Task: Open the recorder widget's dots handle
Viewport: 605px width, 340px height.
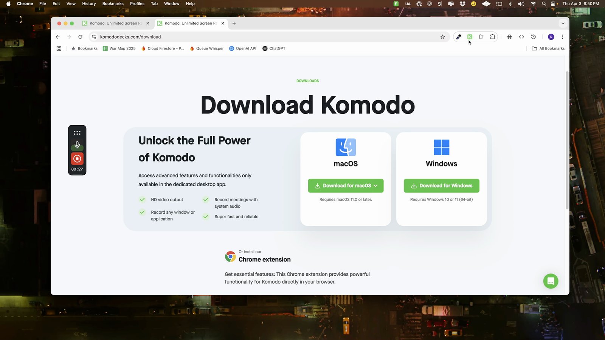Action: point(77,133)
